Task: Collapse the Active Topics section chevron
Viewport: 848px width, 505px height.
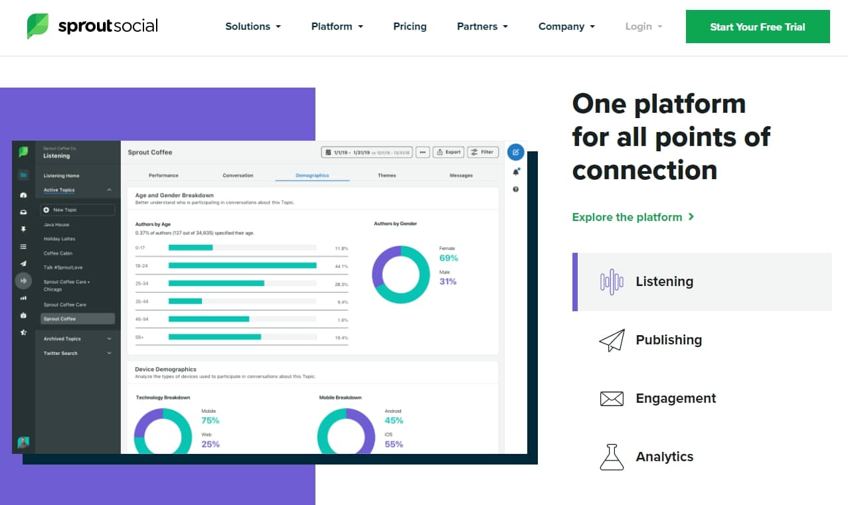Action: click(x=110, y=190)
